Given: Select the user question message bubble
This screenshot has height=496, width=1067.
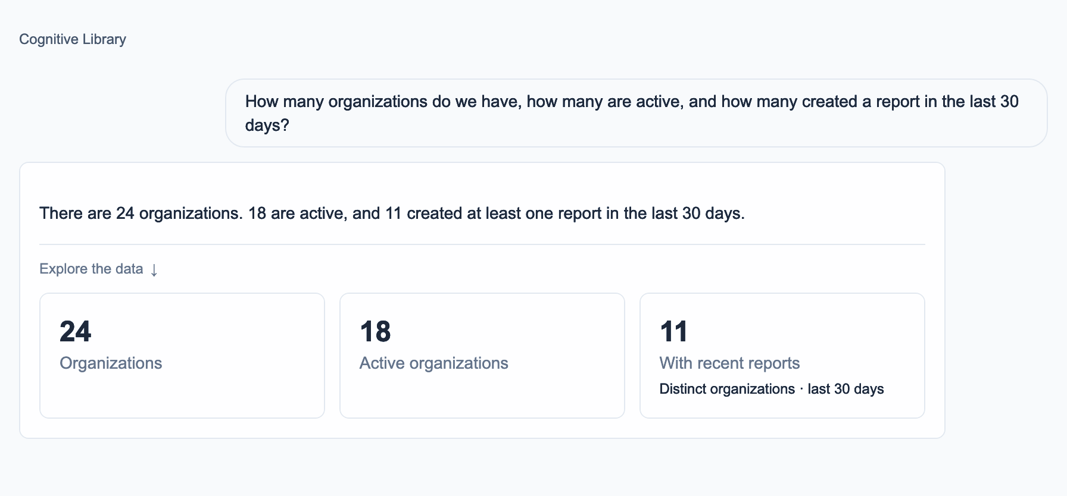Looking at the screenshot, I should tap(637, 113).
